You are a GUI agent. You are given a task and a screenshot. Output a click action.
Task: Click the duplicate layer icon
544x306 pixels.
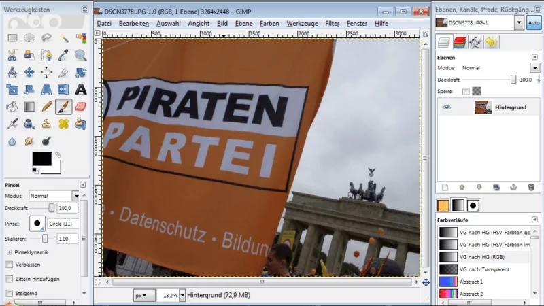(x=496, y=188)
